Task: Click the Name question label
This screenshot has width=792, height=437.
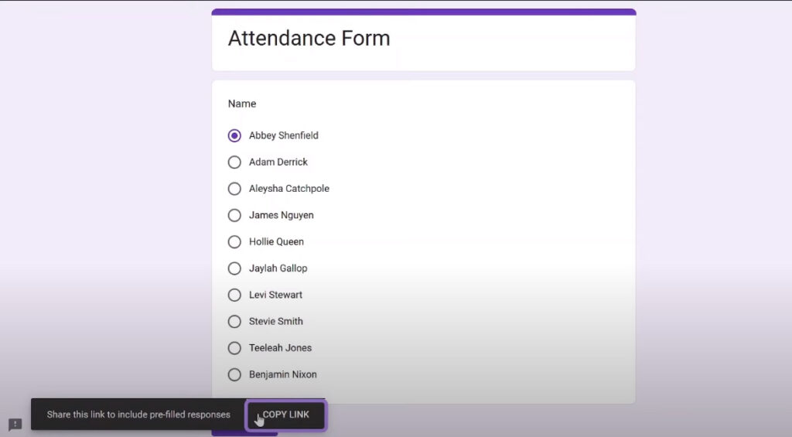Action: tap(241, 104)
